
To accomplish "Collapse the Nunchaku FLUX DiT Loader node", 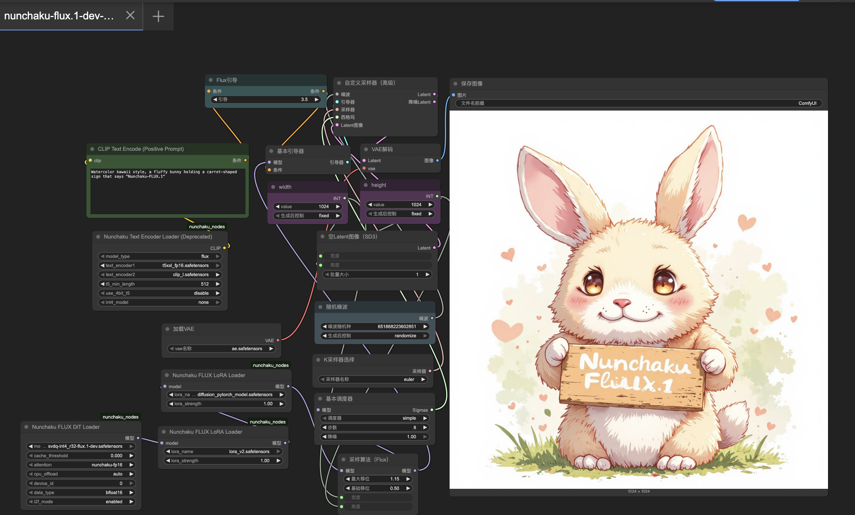I will coord(26,427).
